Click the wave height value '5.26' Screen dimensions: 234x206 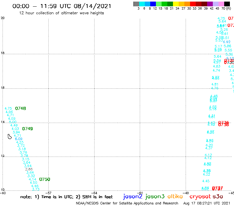[x=224, y=29]
